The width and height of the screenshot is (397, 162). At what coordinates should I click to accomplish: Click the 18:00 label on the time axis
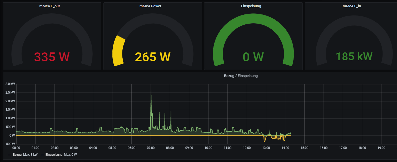point(362,148)
